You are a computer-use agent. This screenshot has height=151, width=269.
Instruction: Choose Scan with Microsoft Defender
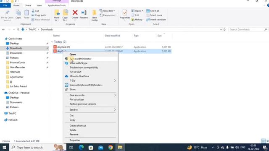tap(91, 85)
